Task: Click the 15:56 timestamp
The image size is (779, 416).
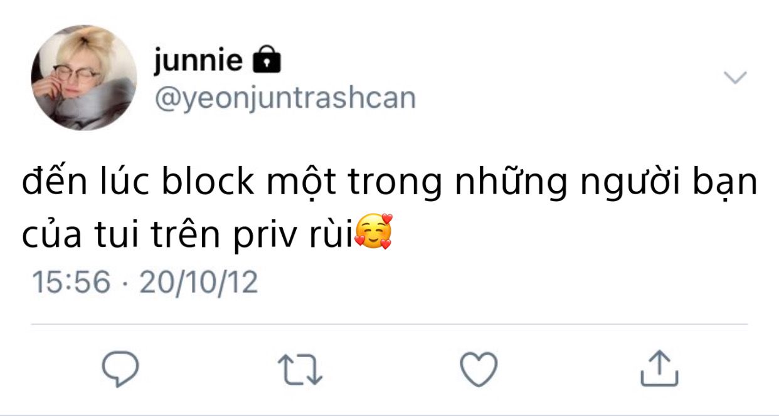Action: coord(71,283)
